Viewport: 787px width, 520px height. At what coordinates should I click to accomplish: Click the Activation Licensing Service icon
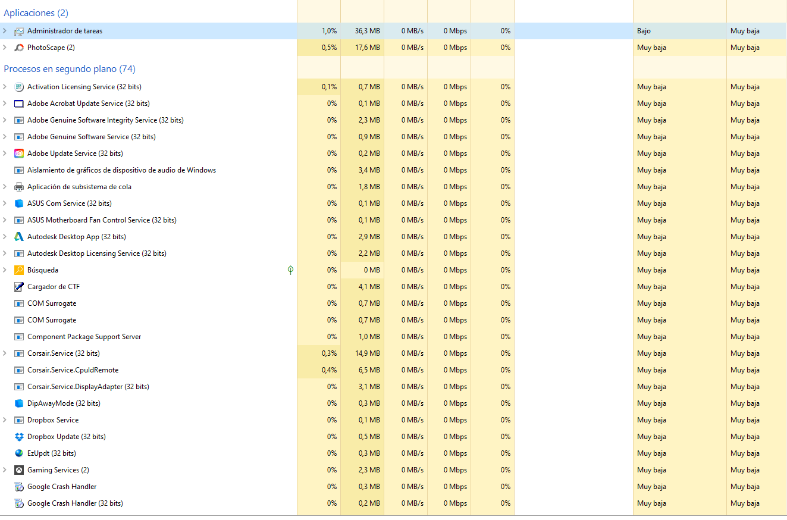pyautogui.click(x=19, y=87)
